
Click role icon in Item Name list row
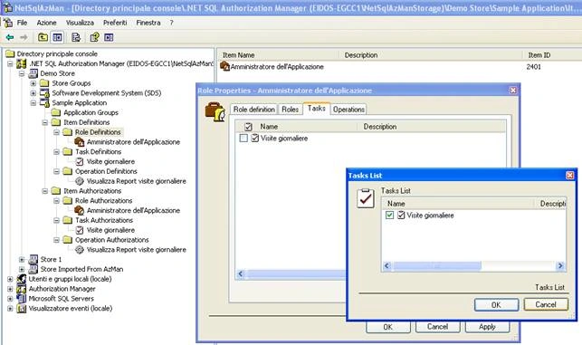pos(224,66)
